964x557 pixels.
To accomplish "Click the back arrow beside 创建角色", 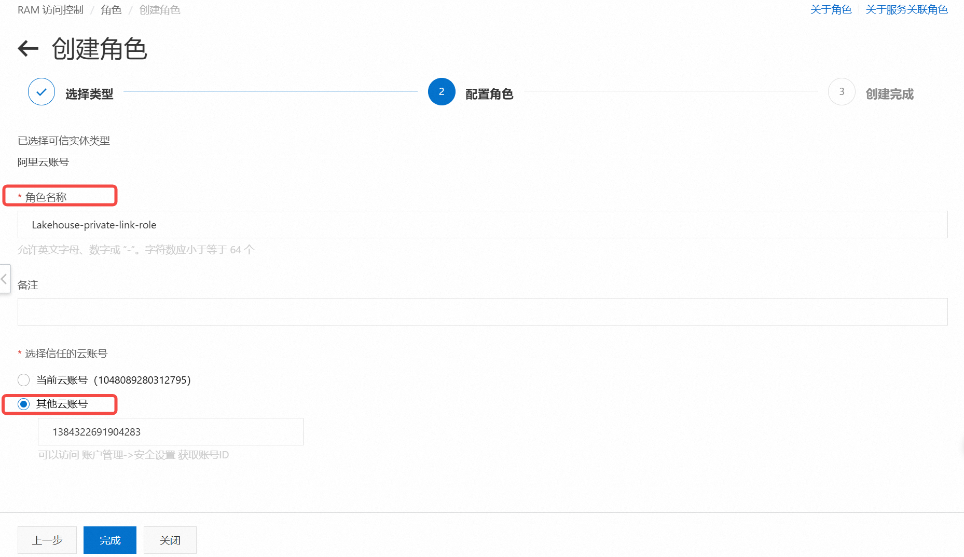I will point(28,49).
